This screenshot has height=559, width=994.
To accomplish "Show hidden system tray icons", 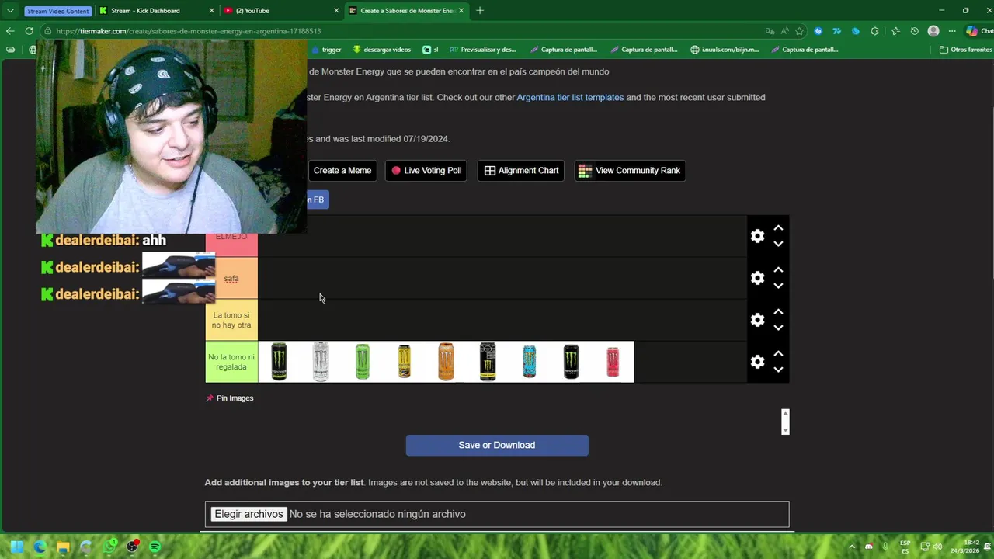I will point(852,547).
